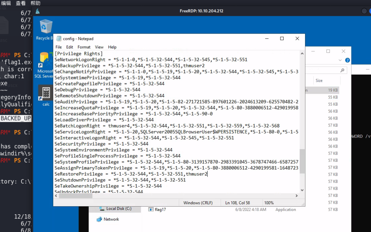Maximize the config Notepad window
The image size is (371, 232).
pos(282,38)
